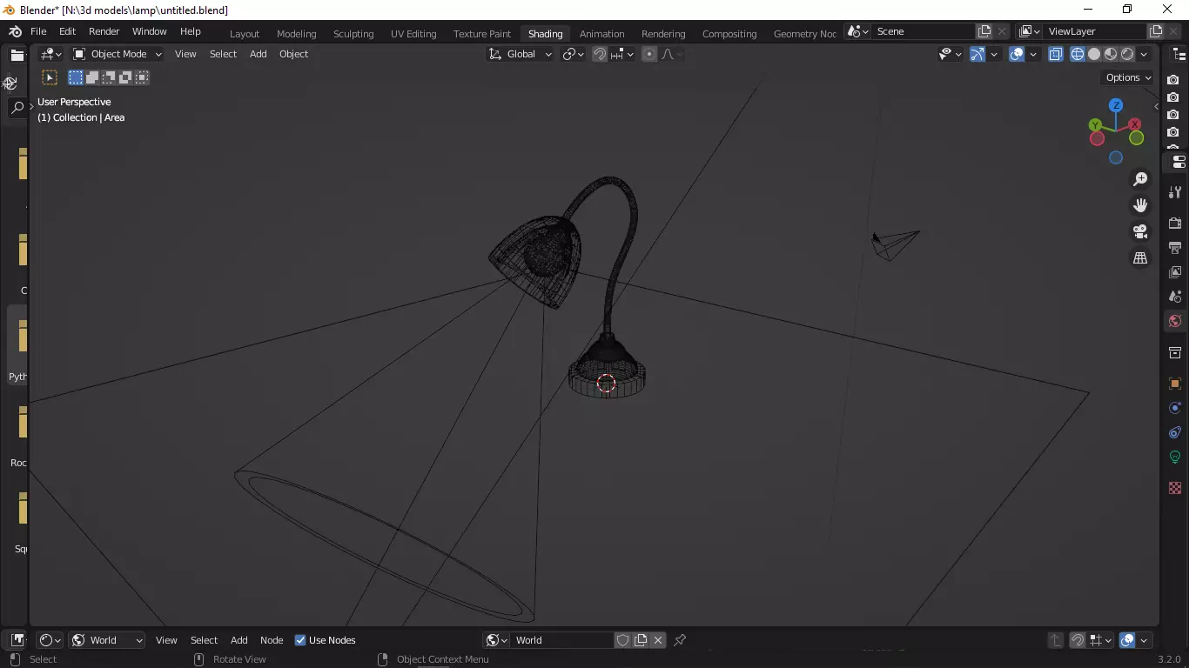1189x668 pixels.
Task: Open the snapping options dropdown
Action: pos(622,54)
